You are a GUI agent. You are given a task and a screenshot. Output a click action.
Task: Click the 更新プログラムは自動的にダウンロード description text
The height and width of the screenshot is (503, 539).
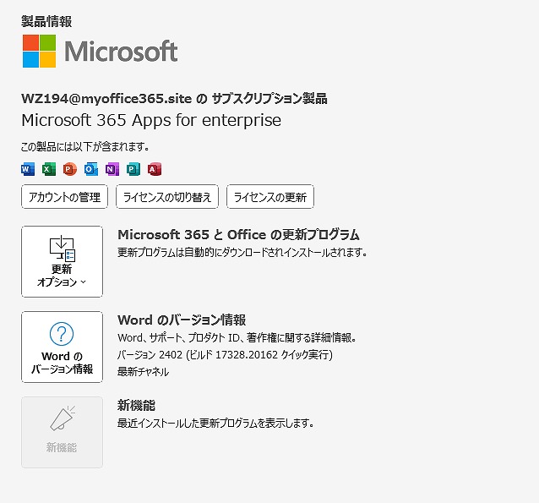[242, 252]
